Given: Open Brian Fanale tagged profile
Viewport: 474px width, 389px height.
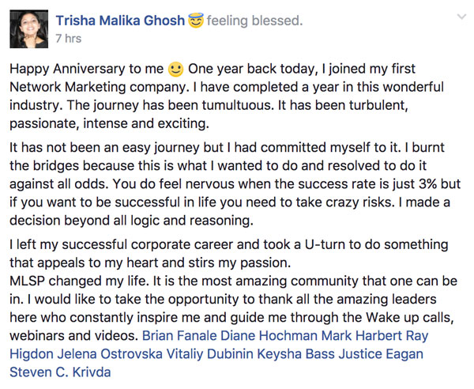Looking at the screenshot, I should pos(179,336).
